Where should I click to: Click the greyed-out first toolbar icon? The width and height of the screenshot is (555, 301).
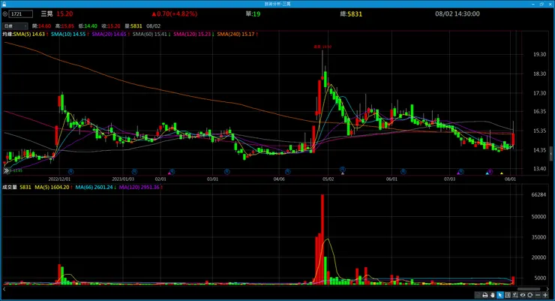(478, 295)
